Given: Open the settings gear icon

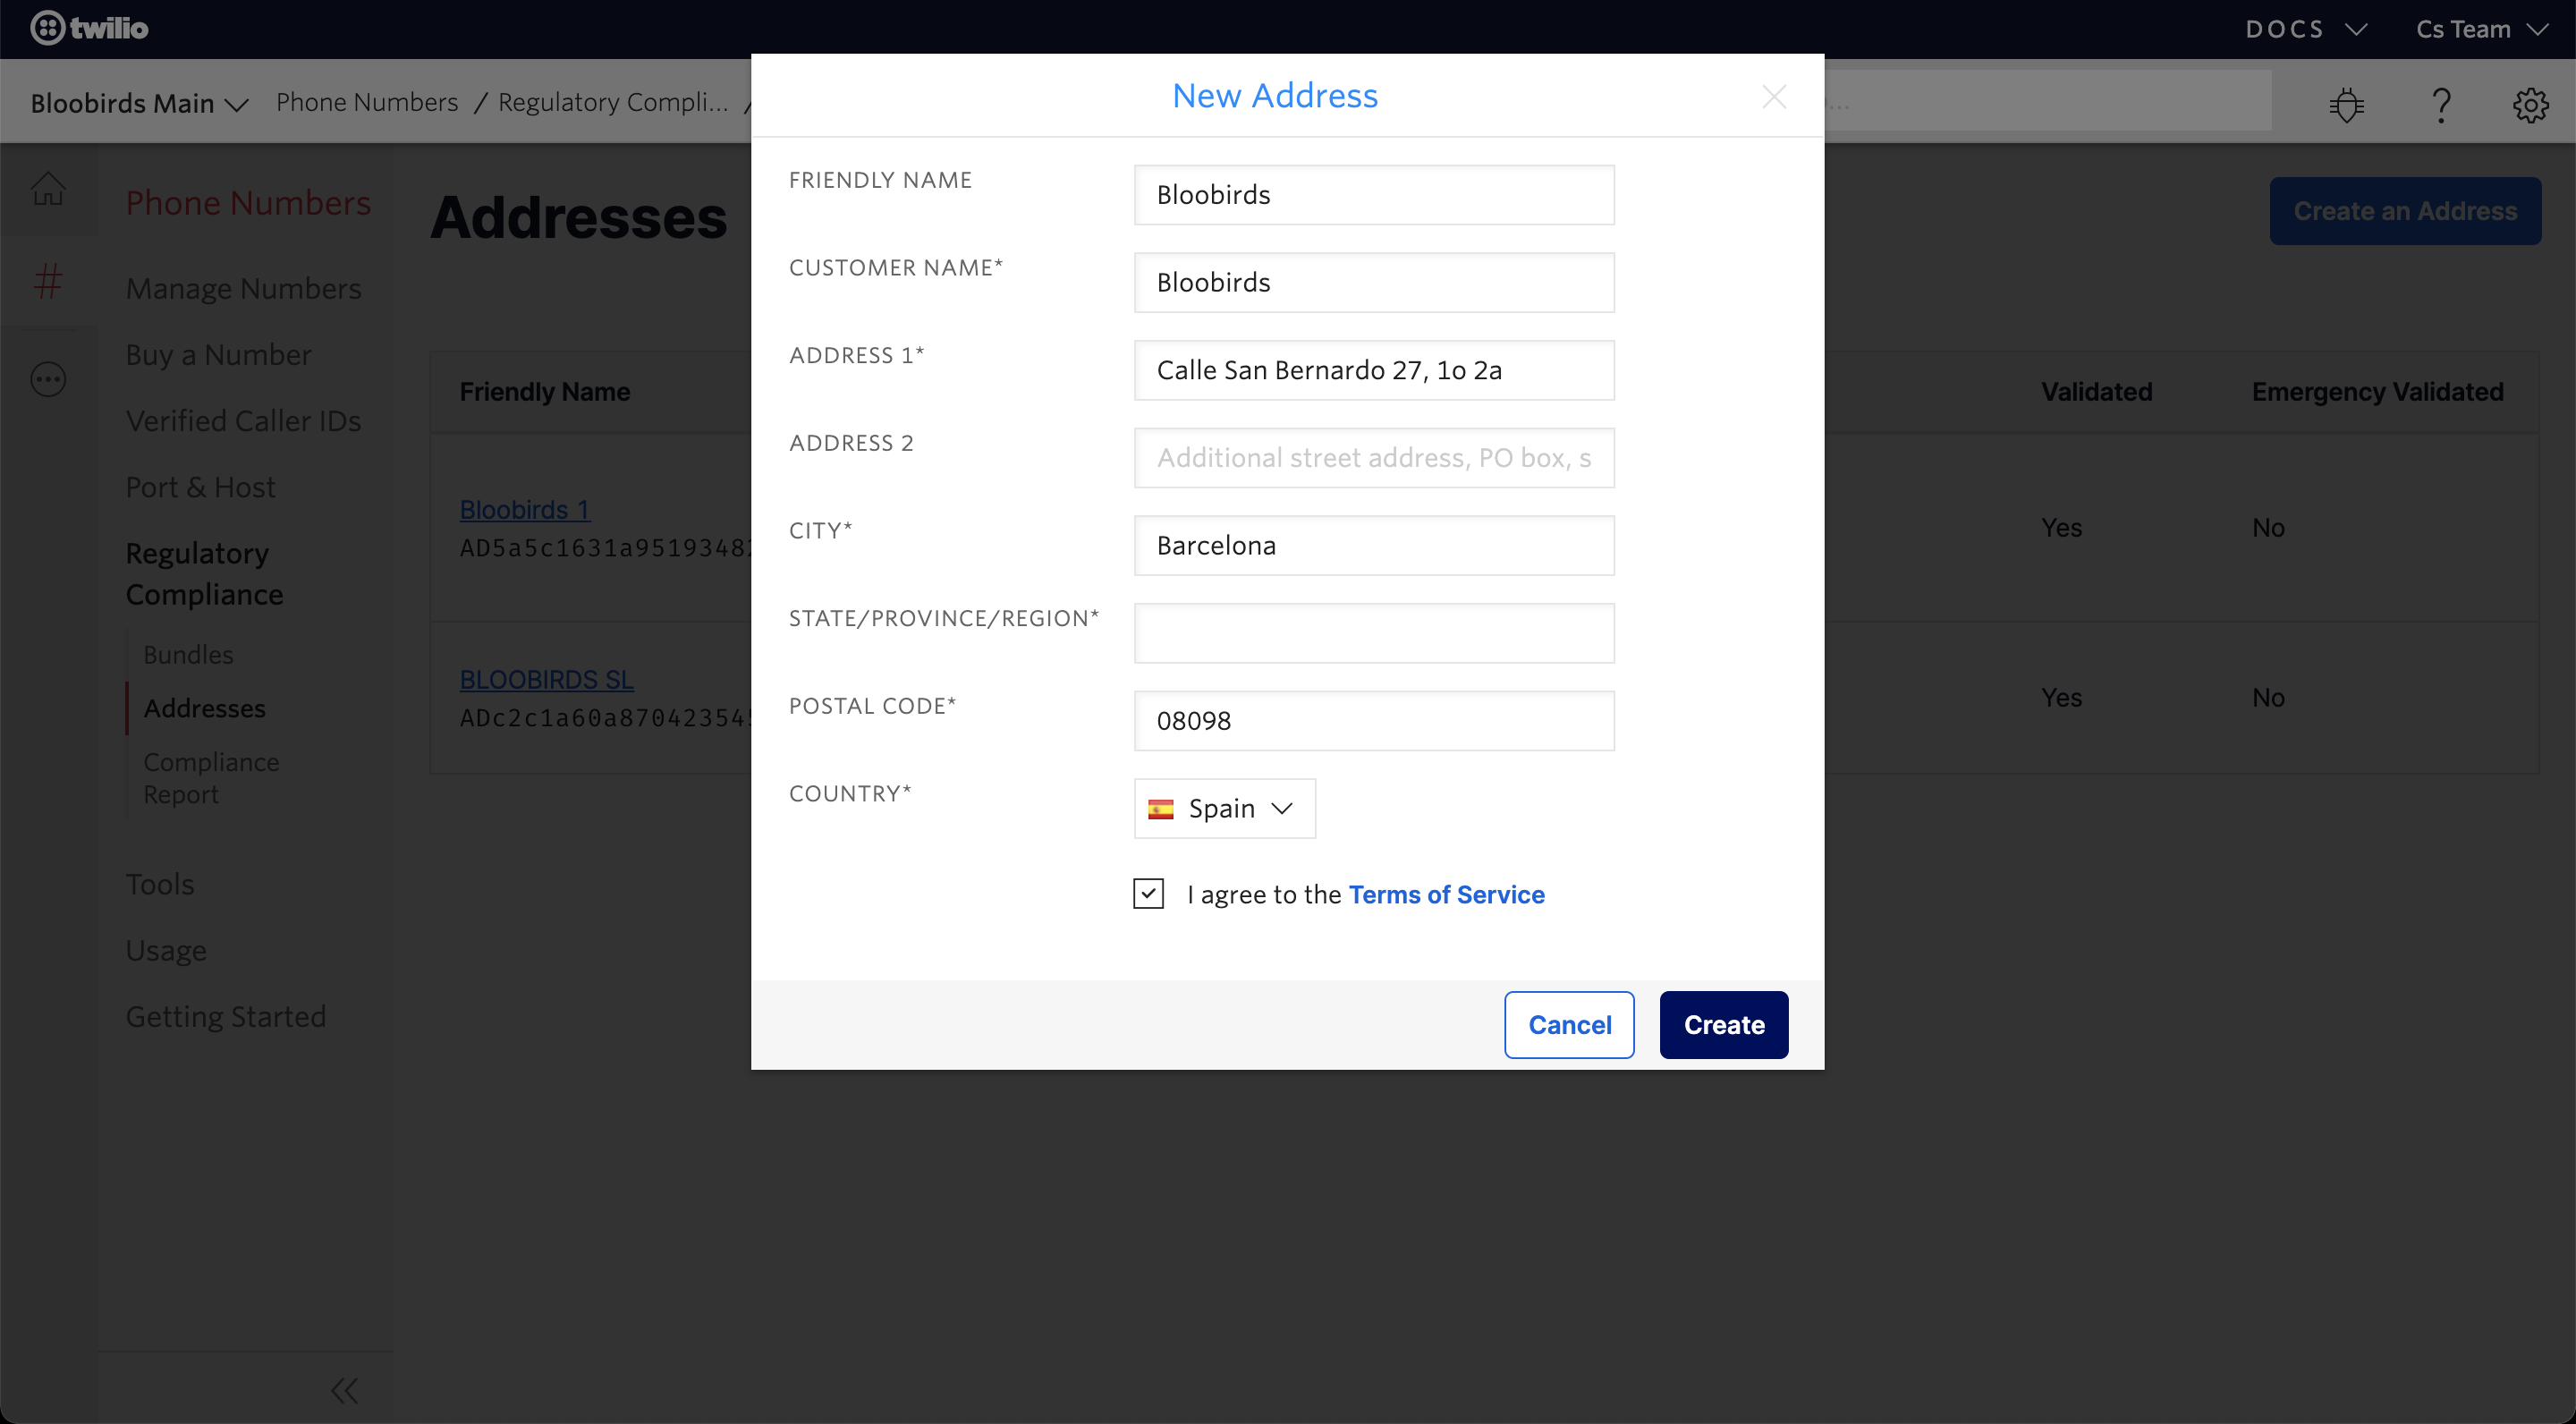Looking at the screenshot, I should [2531, 104].
